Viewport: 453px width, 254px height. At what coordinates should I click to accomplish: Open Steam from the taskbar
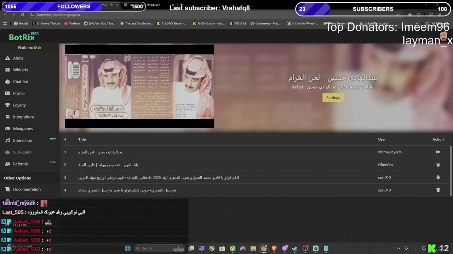pyautogui.click(x=295, y=248)
